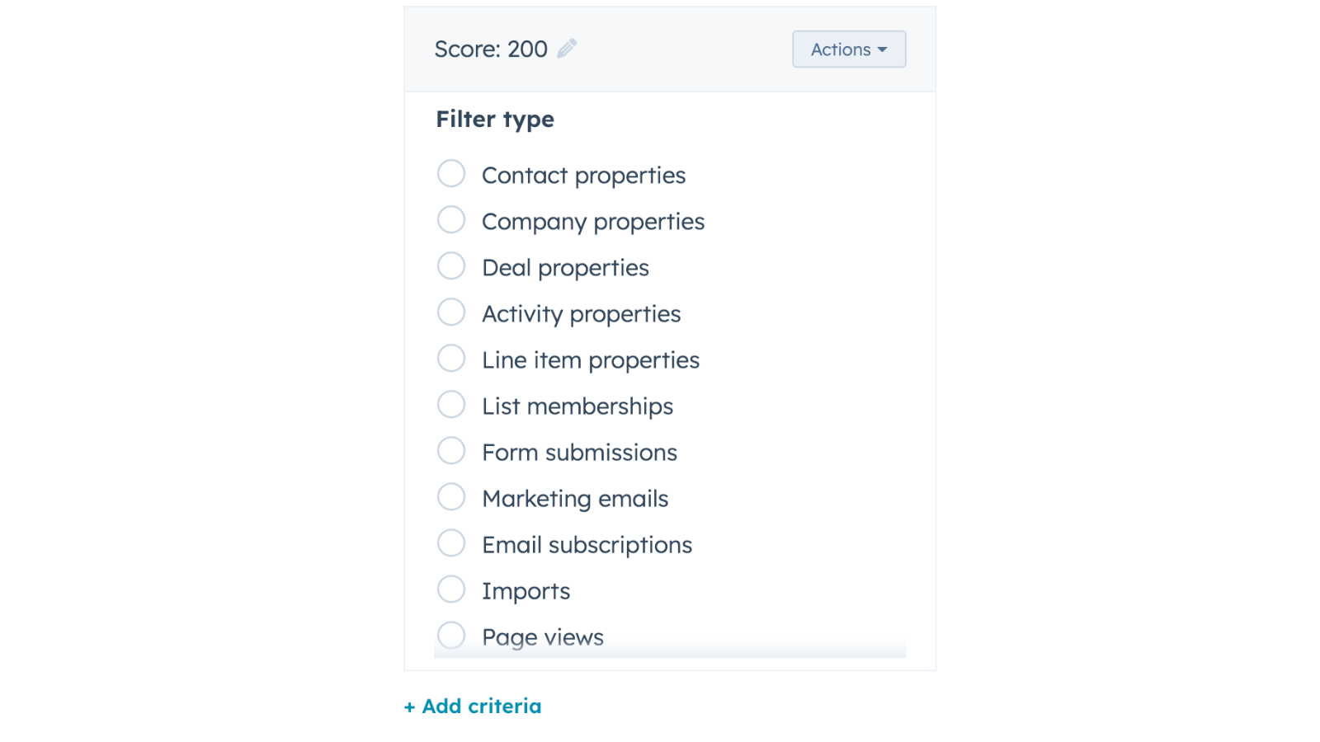This screenshot has width=1320, height=742.
Task: Select the Activity properties radio button
Action: [x=451, y=312]
